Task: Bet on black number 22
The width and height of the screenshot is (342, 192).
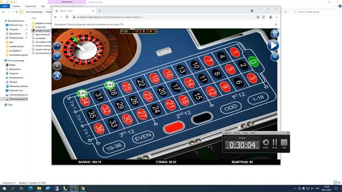Action: coord(141,83)
